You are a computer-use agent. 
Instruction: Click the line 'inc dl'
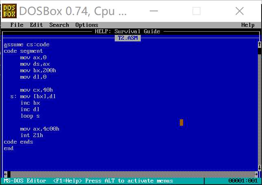point(30,110)
